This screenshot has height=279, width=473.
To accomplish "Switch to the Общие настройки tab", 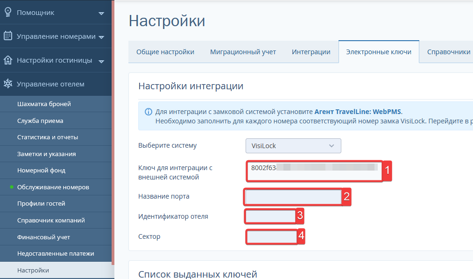I will pyautogui.click(x=165, y=52).
